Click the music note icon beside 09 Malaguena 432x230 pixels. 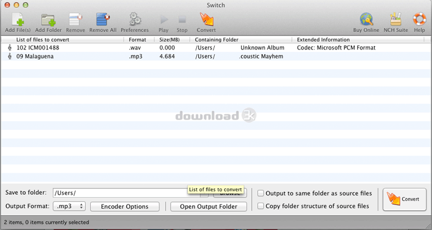point(10,57)
